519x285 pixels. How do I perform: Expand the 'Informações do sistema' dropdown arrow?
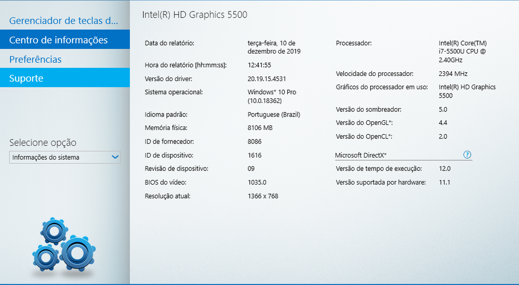coord(115,157)
